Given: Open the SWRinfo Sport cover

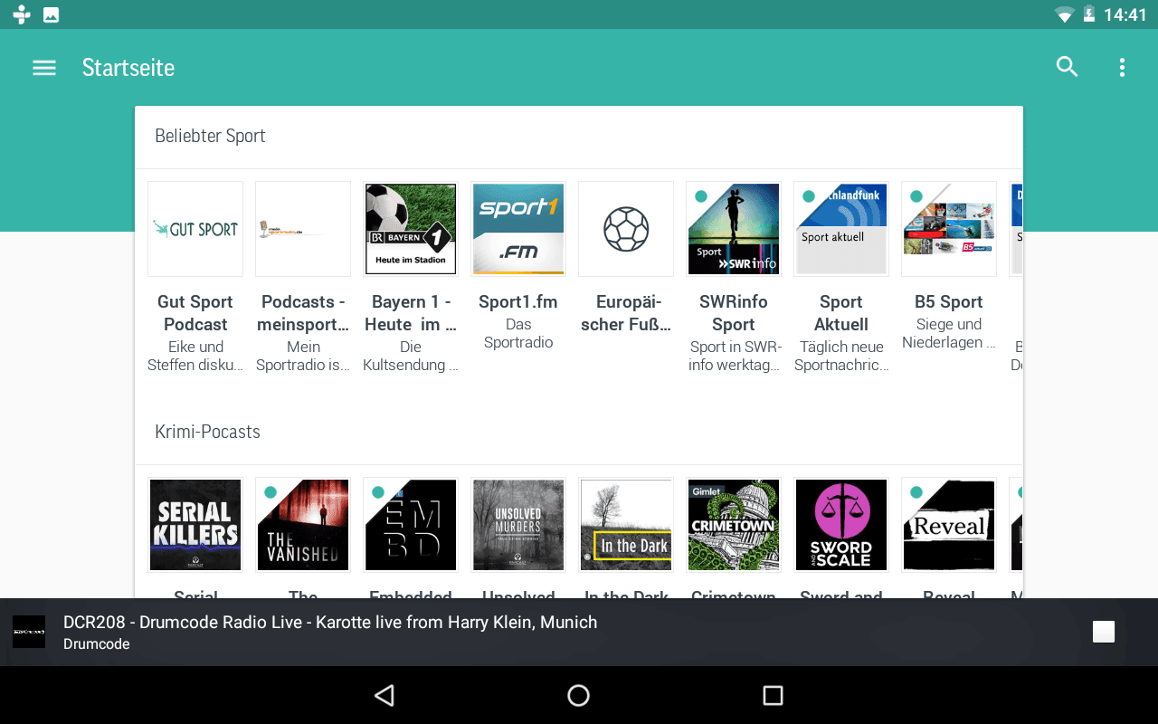Looking at the screenshot, I should tap(734, 229).
